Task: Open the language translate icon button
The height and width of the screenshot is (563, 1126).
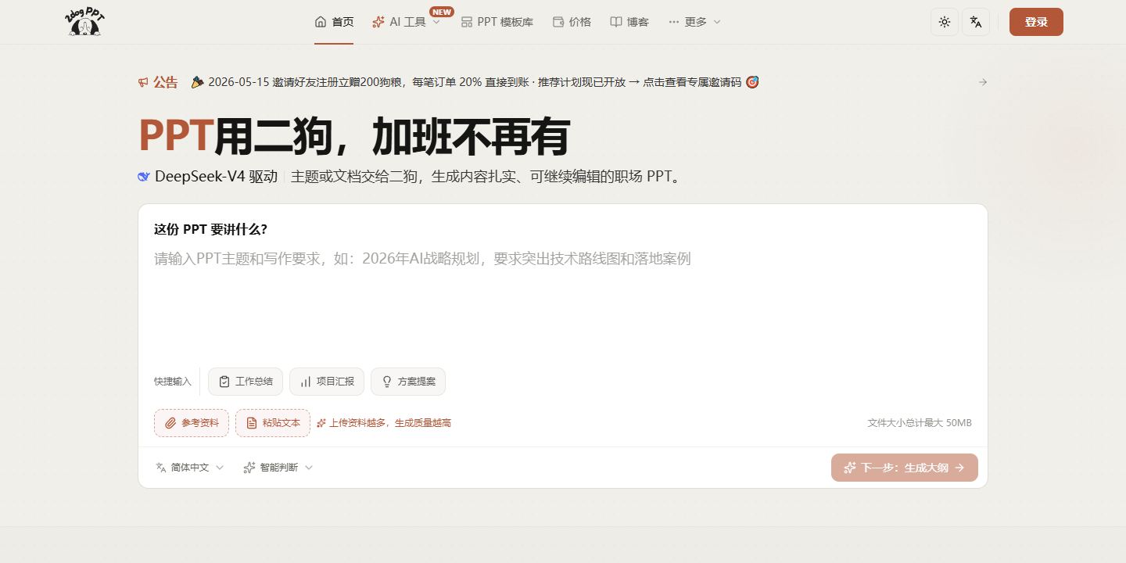Action: point(976,22)
